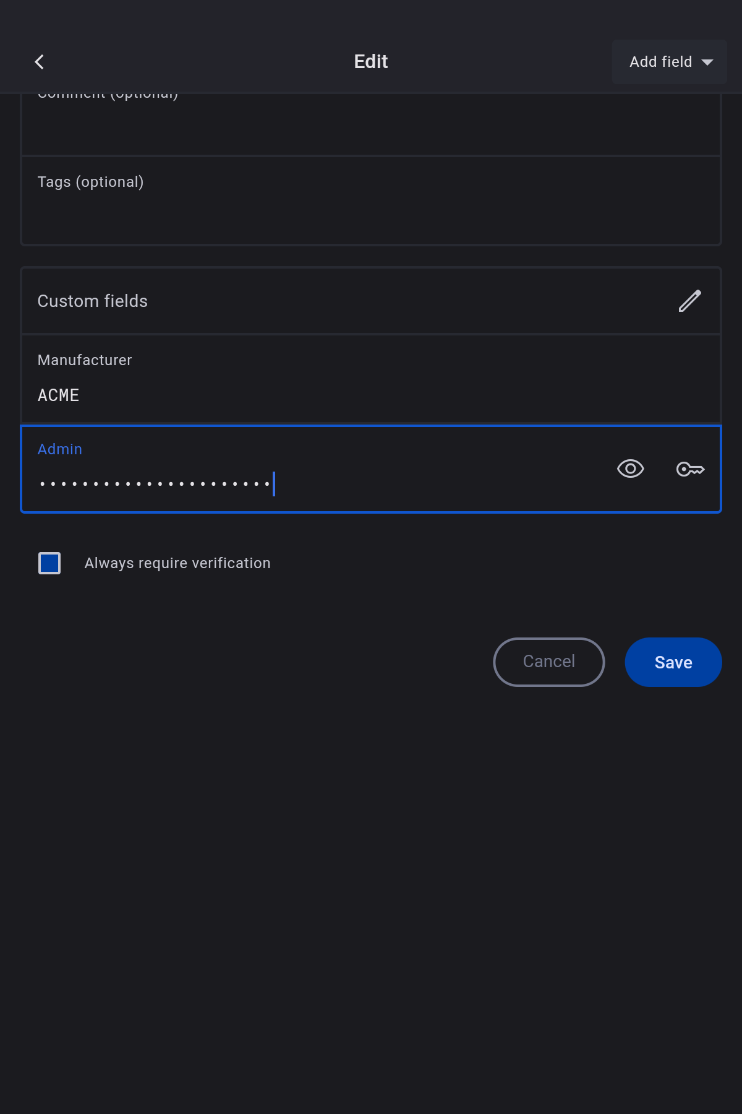The width and height of the screenshot is (742, 1114).
Task: Go back using the left chevron arrow
Action: tap(40, 62)
